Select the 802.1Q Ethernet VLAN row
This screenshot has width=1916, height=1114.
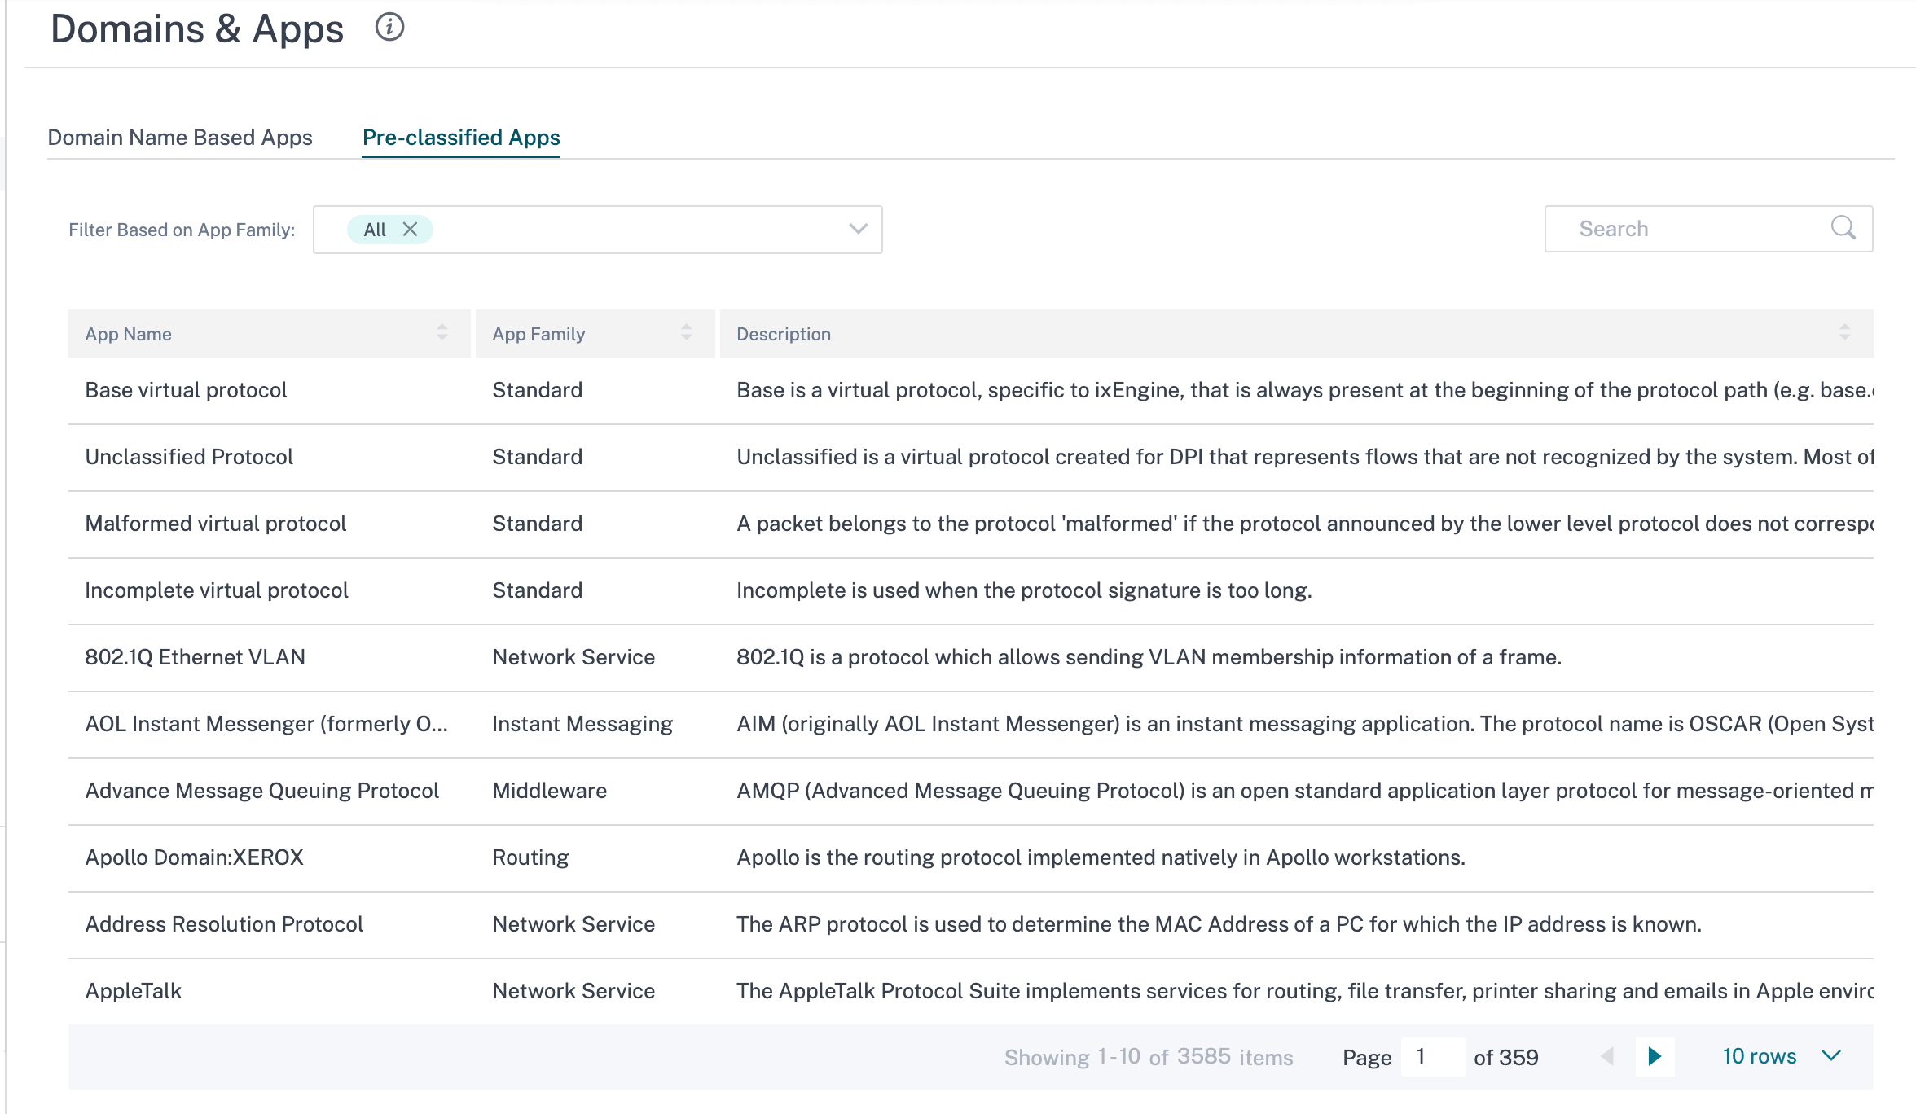971,658
